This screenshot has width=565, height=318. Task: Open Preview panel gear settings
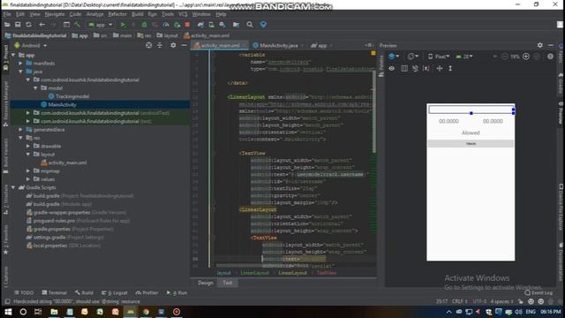539,45
